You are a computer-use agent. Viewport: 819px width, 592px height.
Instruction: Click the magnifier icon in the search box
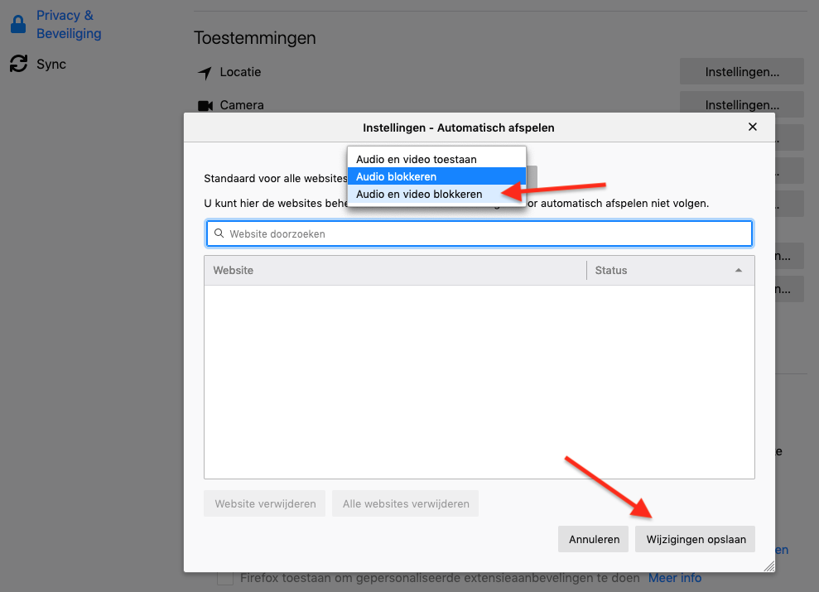(x=219, y=233)
